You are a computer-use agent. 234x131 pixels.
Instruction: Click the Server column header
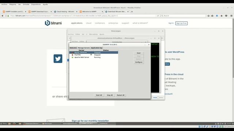point(81,50)
